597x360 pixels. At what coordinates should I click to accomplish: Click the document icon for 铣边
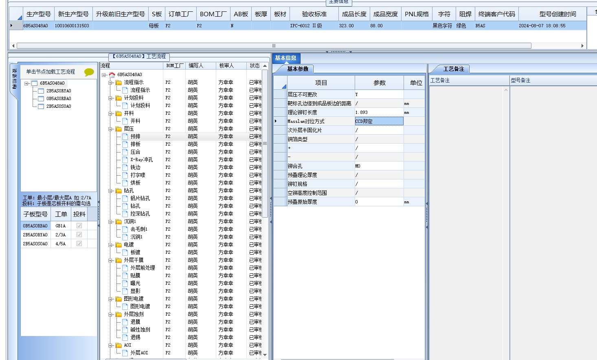tap(125, 167)
